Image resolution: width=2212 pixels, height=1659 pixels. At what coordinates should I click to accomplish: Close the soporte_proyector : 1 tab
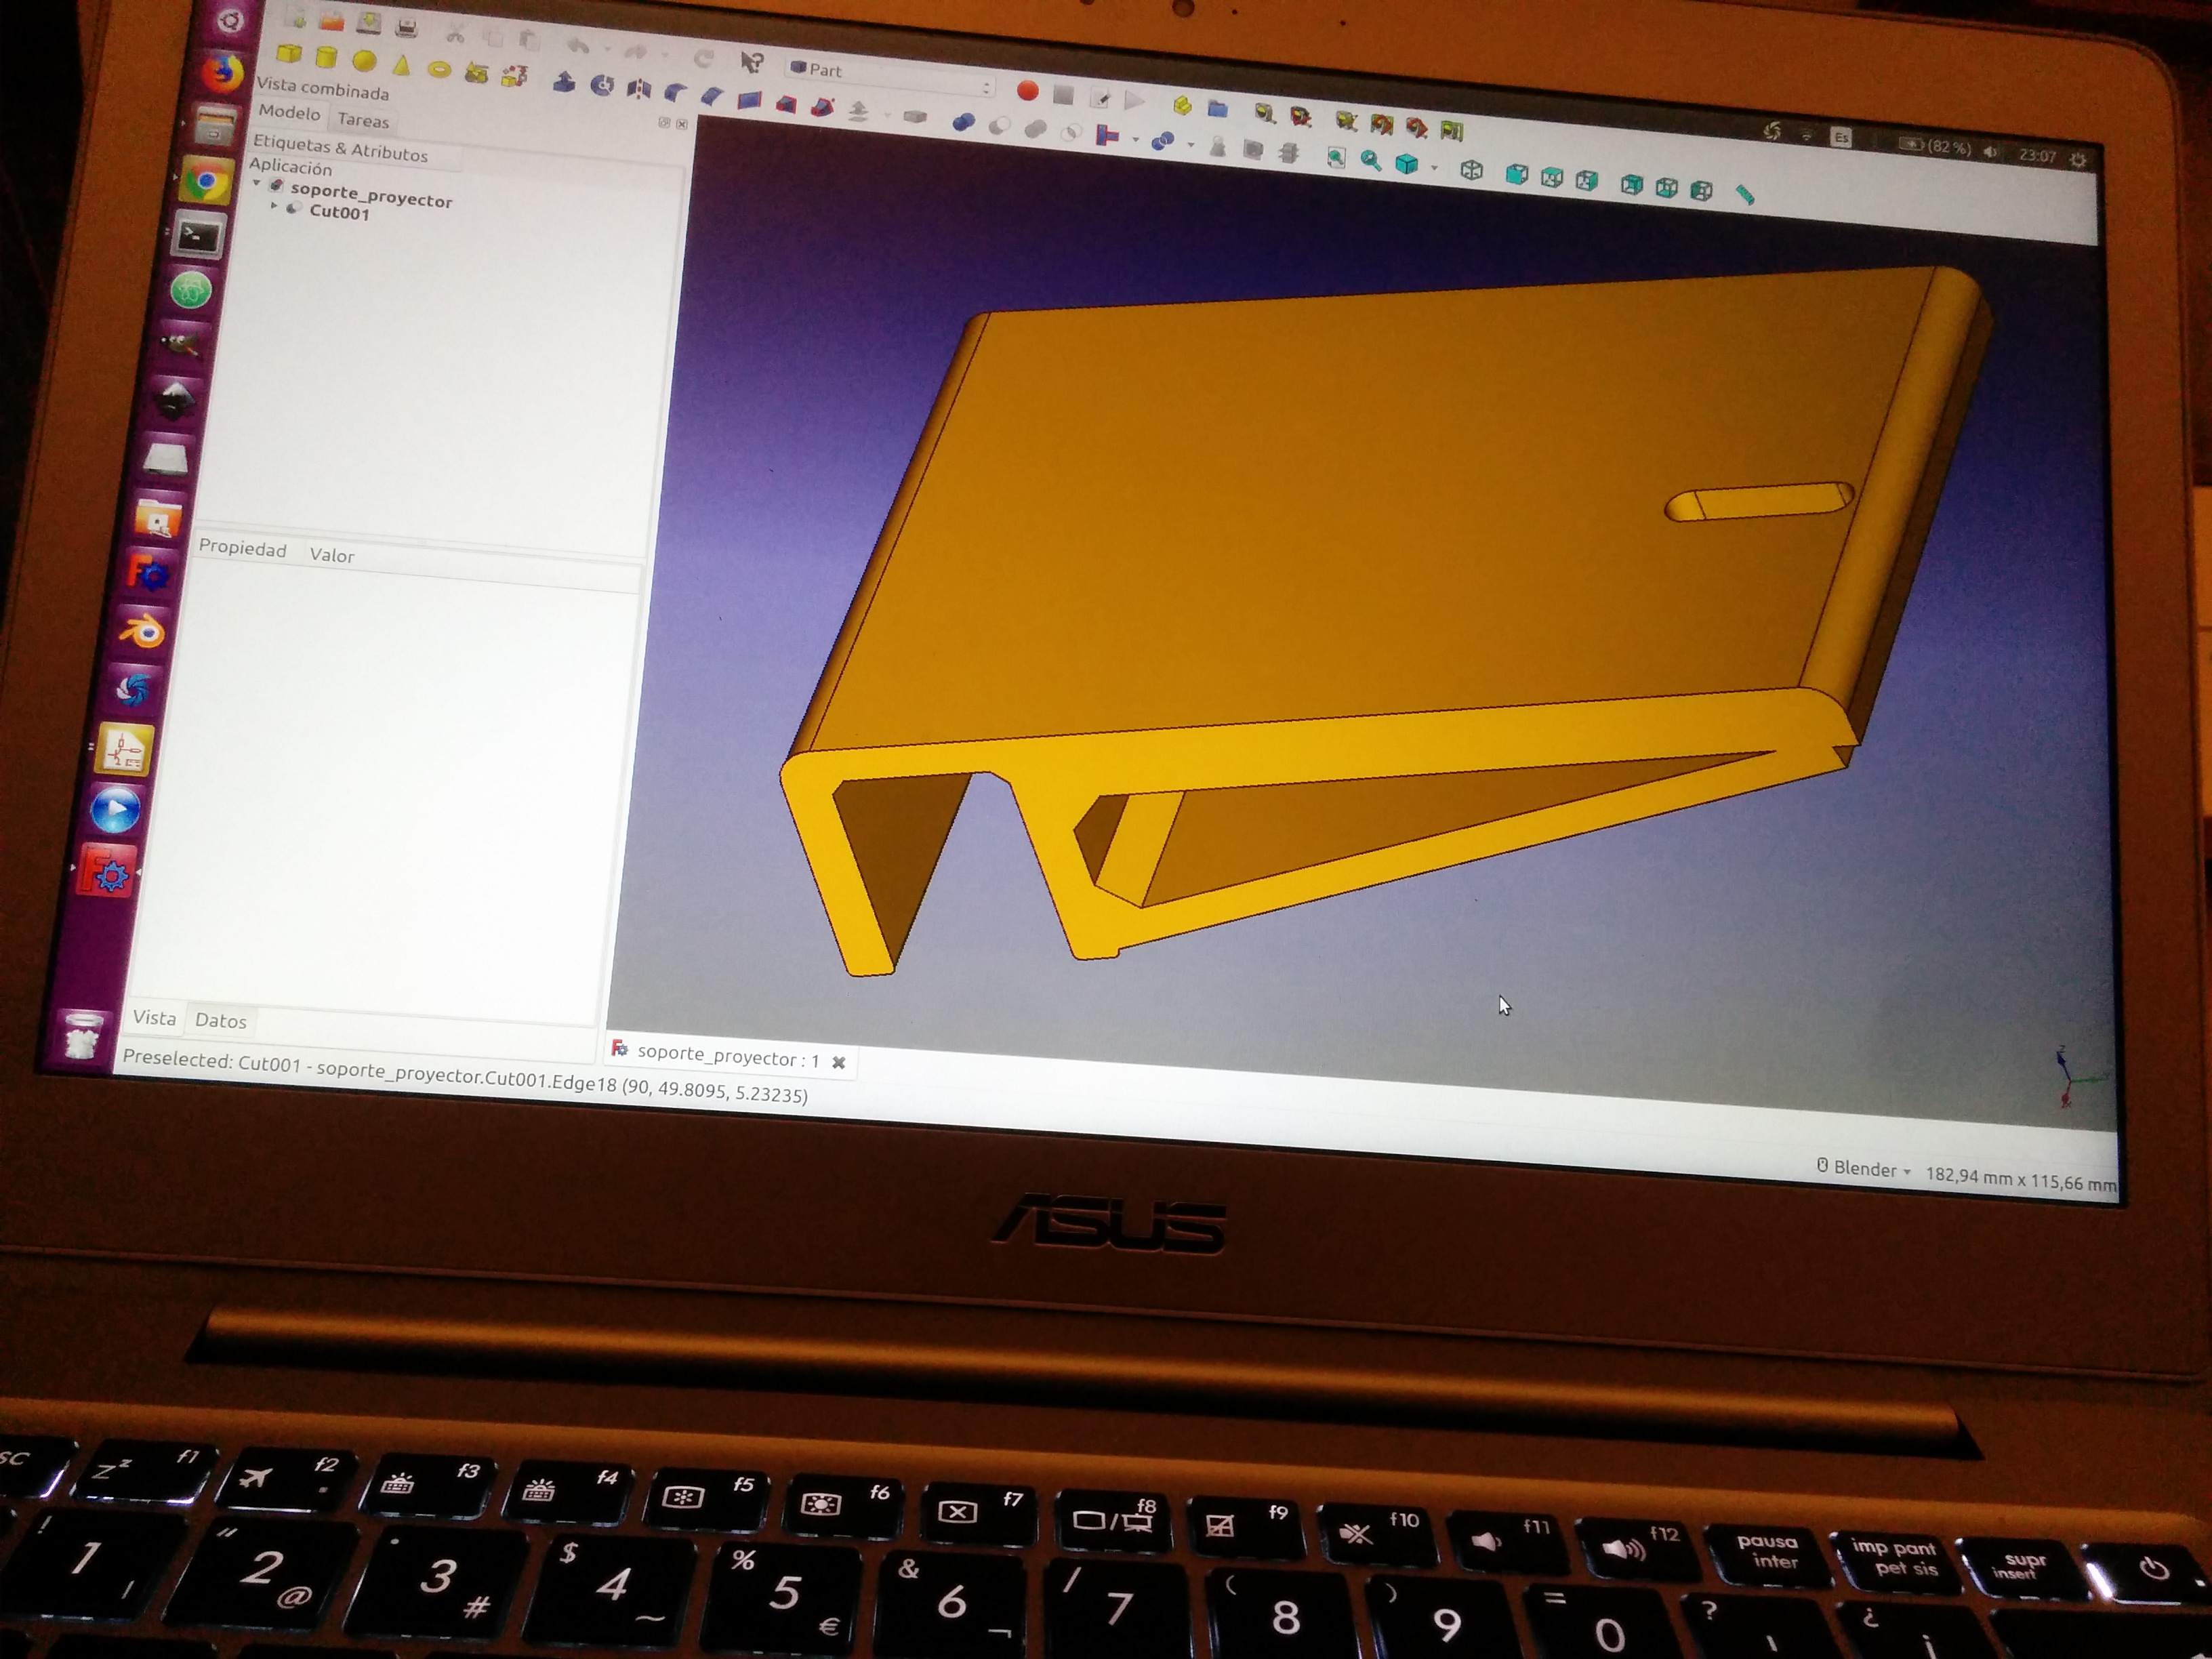coord(839,1062)
